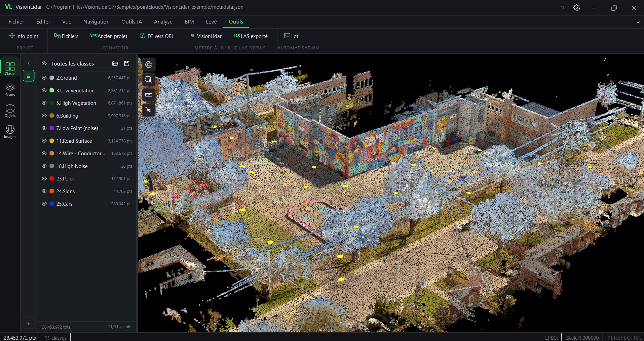This screenshot has width=644, height=341.
Task: Activate the rectangle selection tool
Action: (149, 80)
